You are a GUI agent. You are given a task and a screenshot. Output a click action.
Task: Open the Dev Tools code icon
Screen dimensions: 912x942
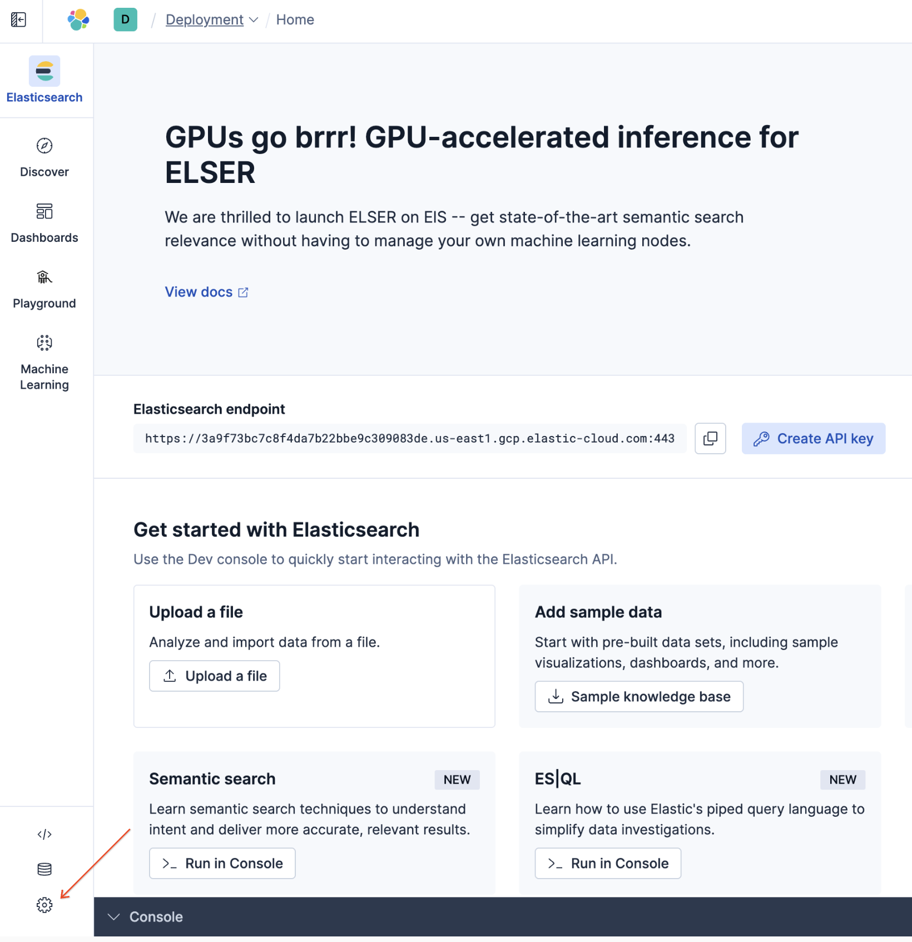(x=44, y=834)
